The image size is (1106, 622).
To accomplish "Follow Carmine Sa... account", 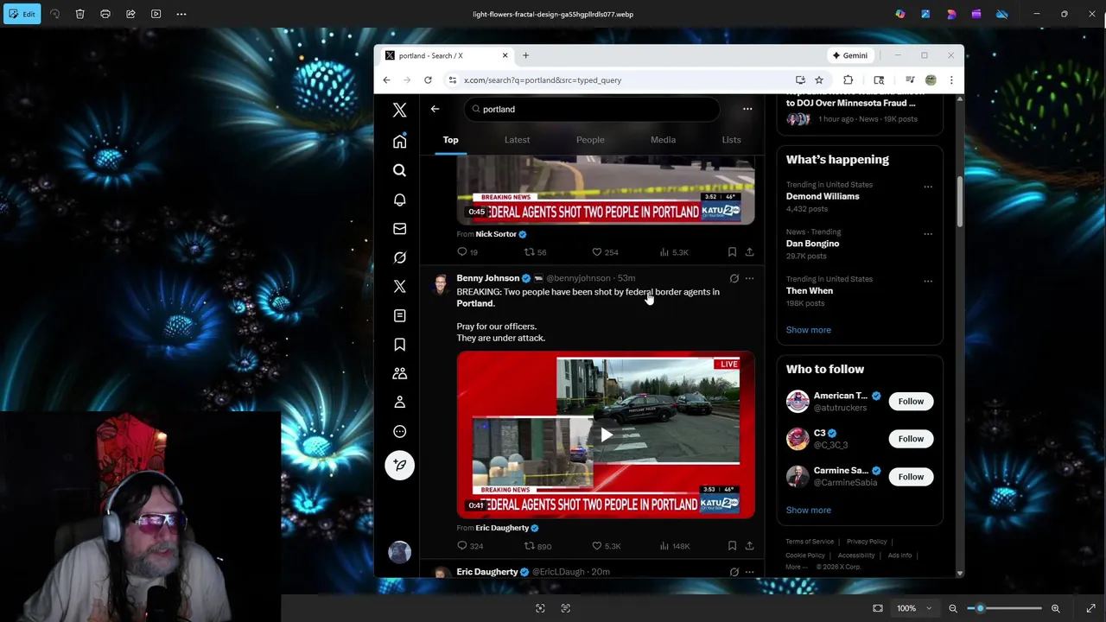I will pyautogui.click(x=911, y=477).
